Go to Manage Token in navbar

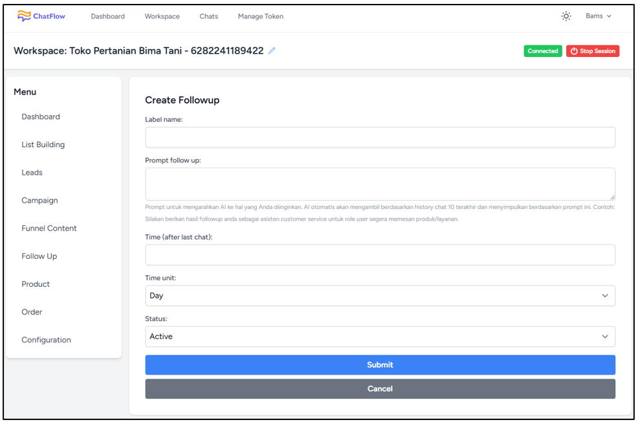[x=260, y=16]
